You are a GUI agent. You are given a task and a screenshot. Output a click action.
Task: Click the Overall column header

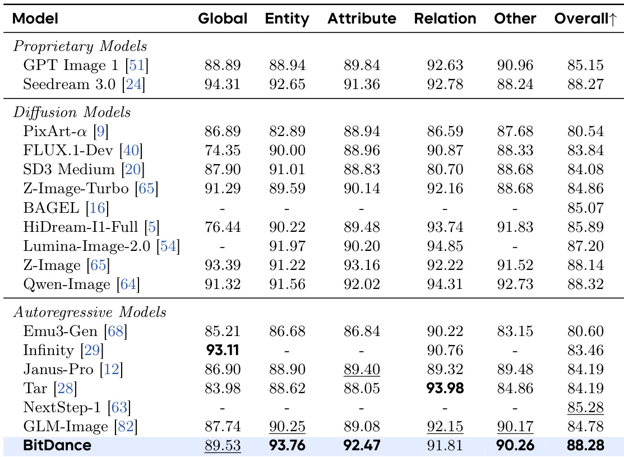coord(586,18)
